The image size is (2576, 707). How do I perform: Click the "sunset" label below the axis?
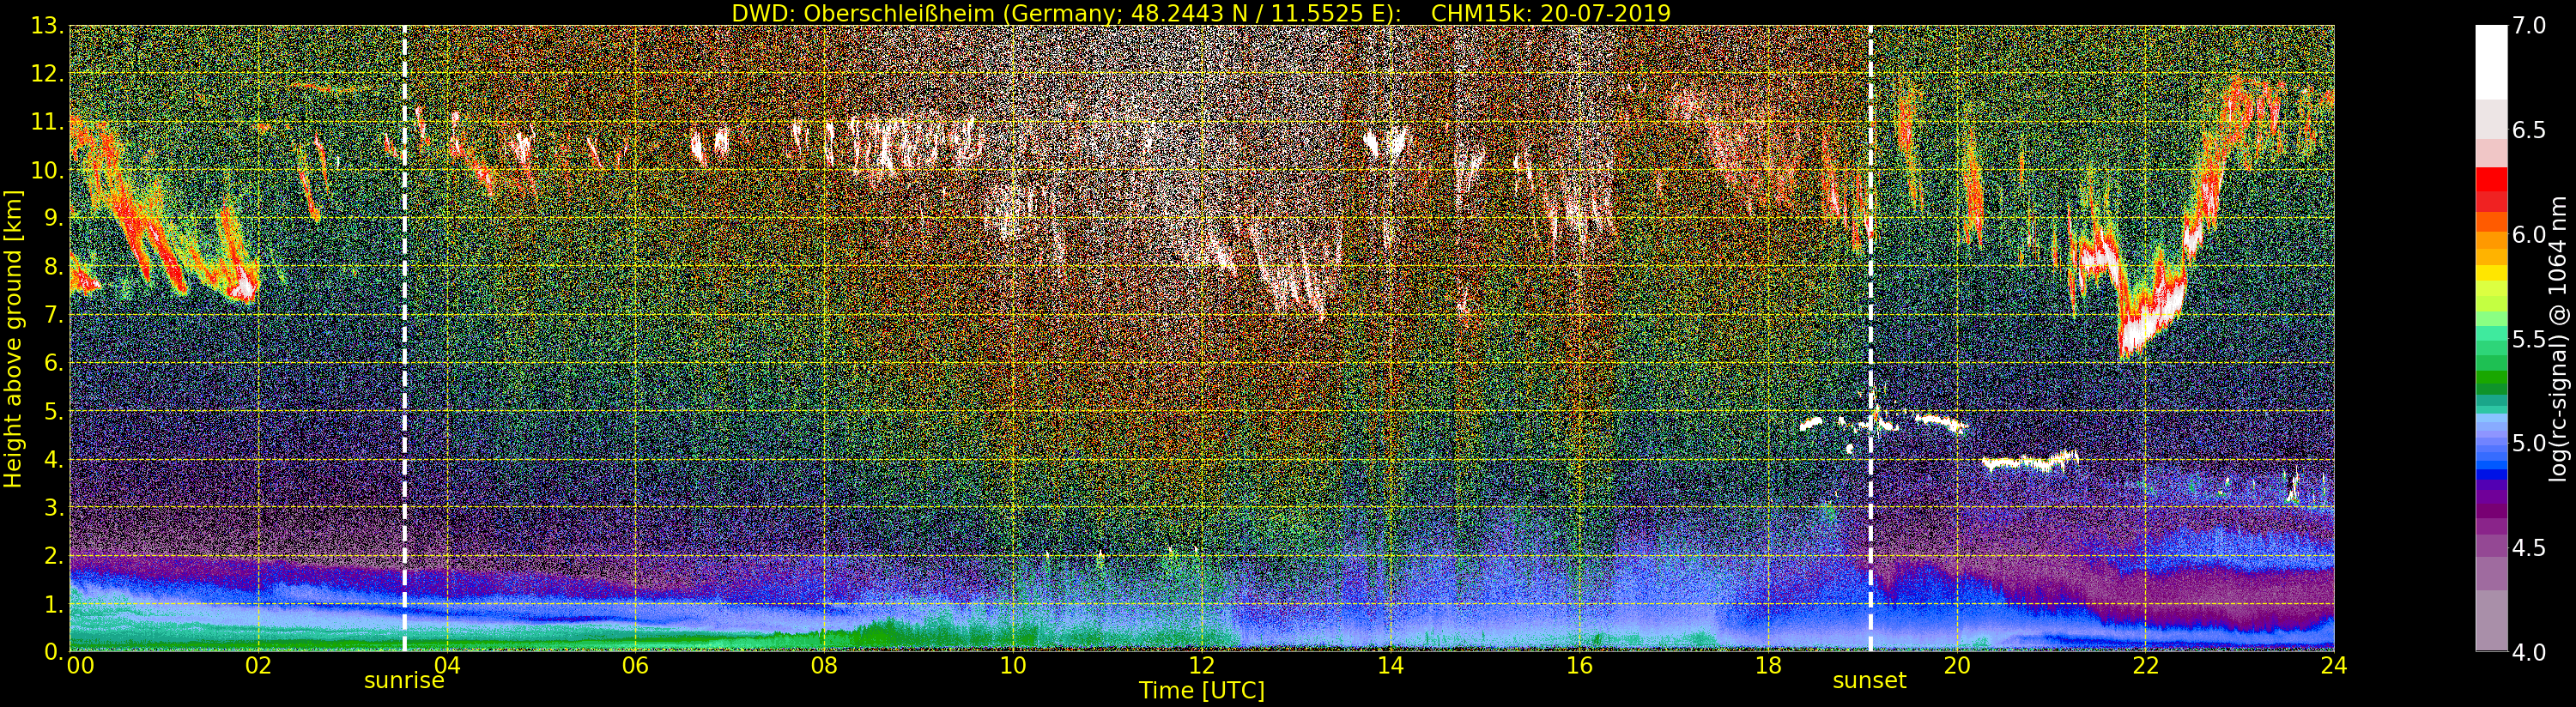point(1869,681)
